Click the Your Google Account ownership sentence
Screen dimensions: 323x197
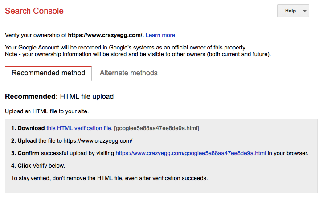click(126, 48)
